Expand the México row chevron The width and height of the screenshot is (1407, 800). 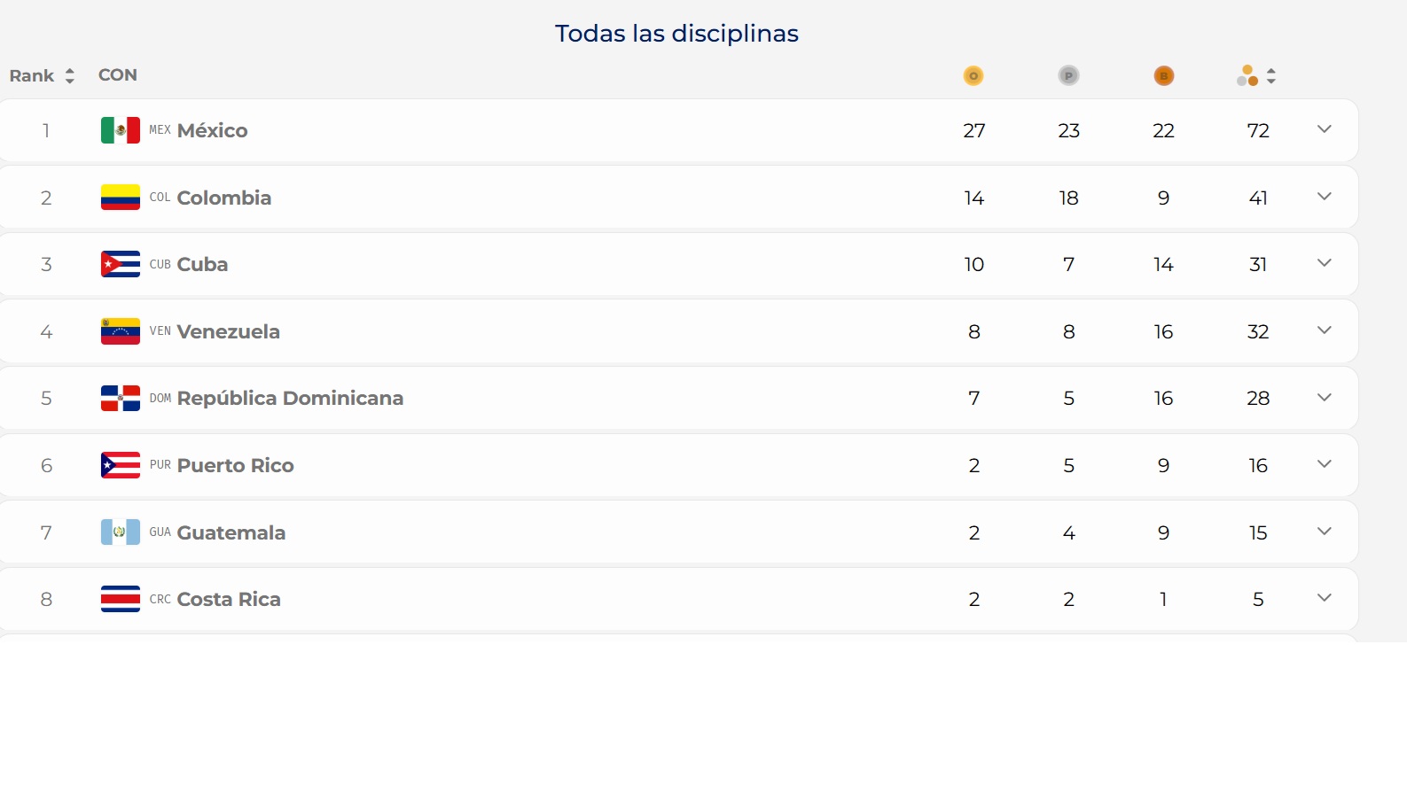1325,129
